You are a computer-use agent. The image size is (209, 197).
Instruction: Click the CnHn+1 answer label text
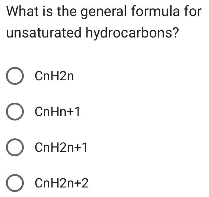57,112
